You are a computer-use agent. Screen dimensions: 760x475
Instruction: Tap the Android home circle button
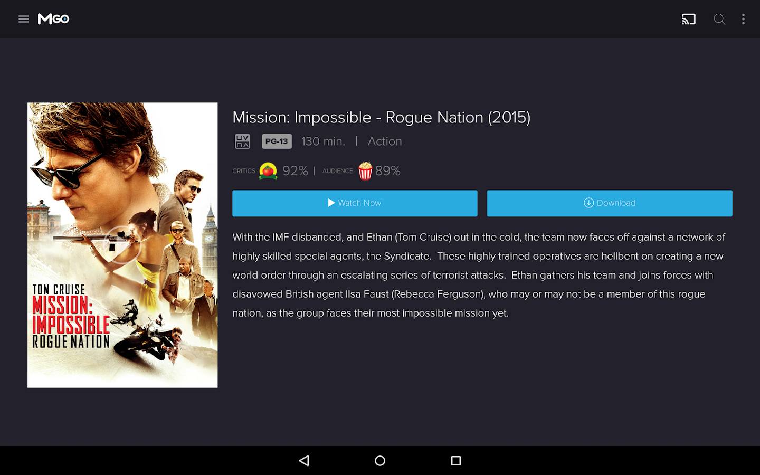pyautogui.click(x=380, y=461)
